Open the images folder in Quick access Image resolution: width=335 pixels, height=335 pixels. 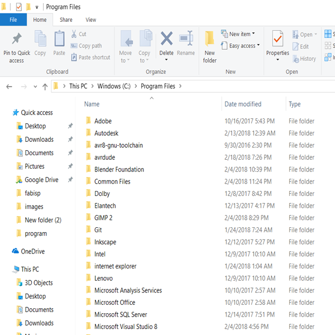click(30, 207)
